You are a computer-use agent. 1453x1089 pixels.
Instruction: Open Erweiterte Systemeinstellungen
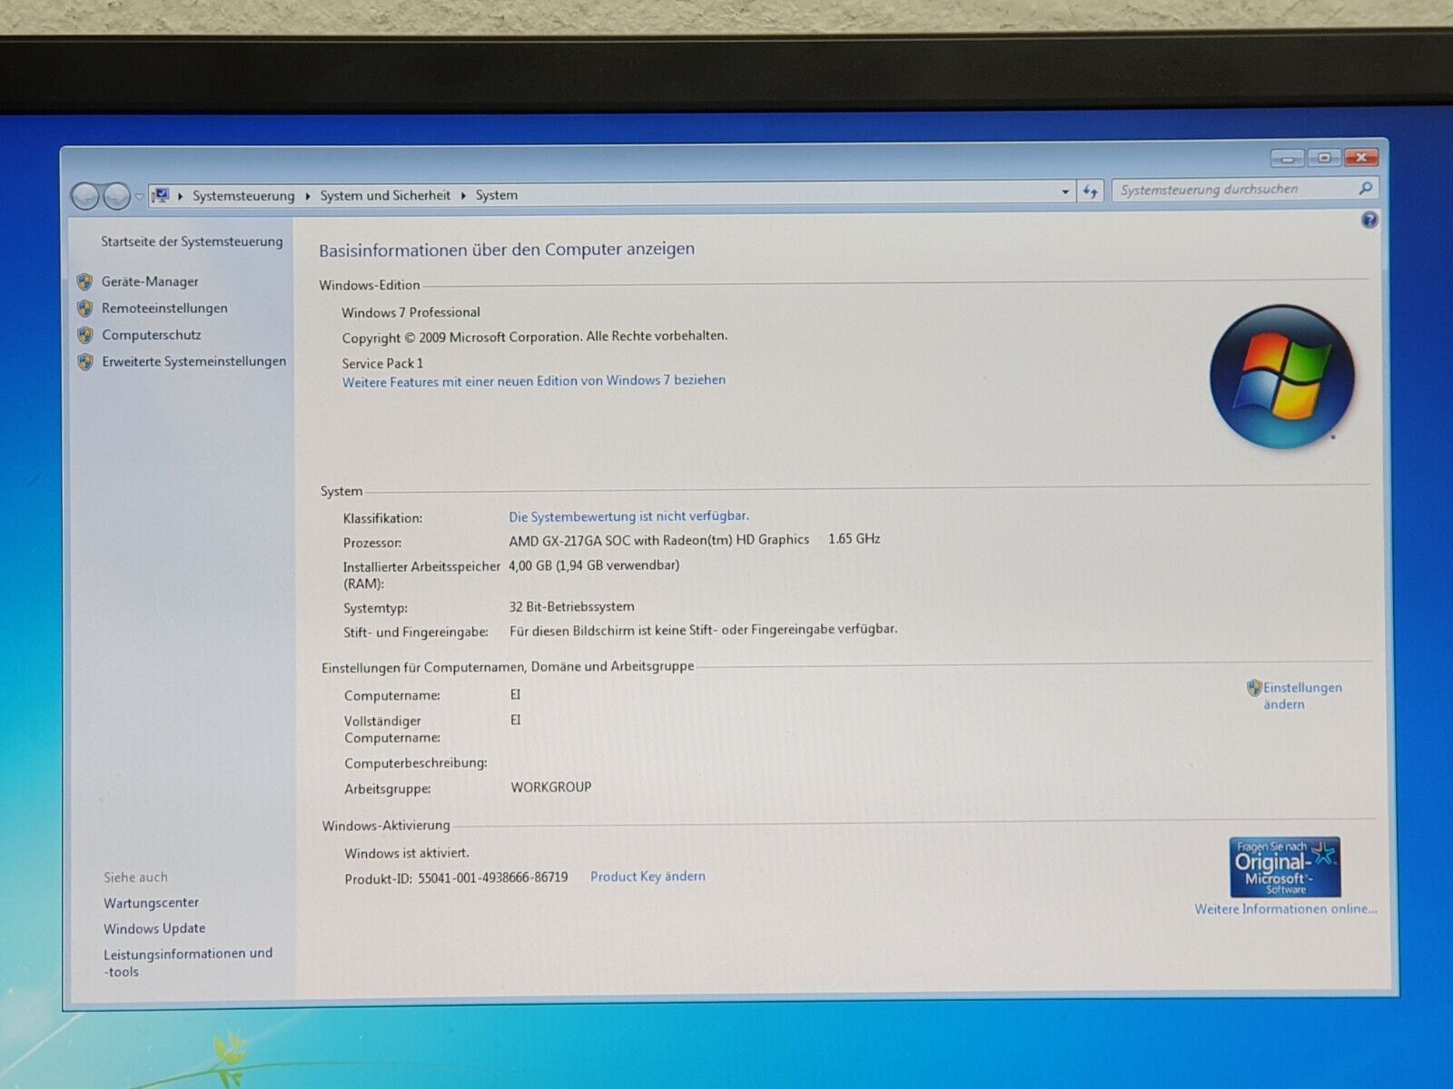(x=193, y=361)
